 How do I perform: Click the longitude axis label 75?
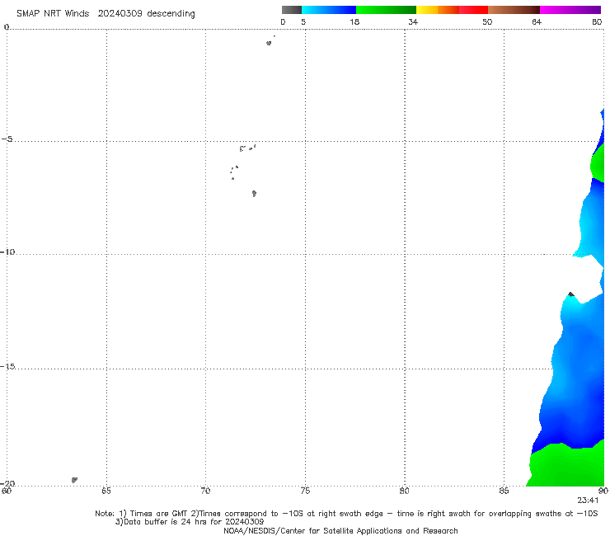click(x=305, y=491)
